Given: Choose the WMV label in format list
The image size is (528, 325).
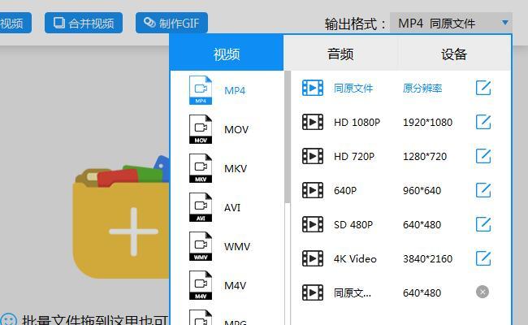Looking at the screenshot, I should [237, 247].
